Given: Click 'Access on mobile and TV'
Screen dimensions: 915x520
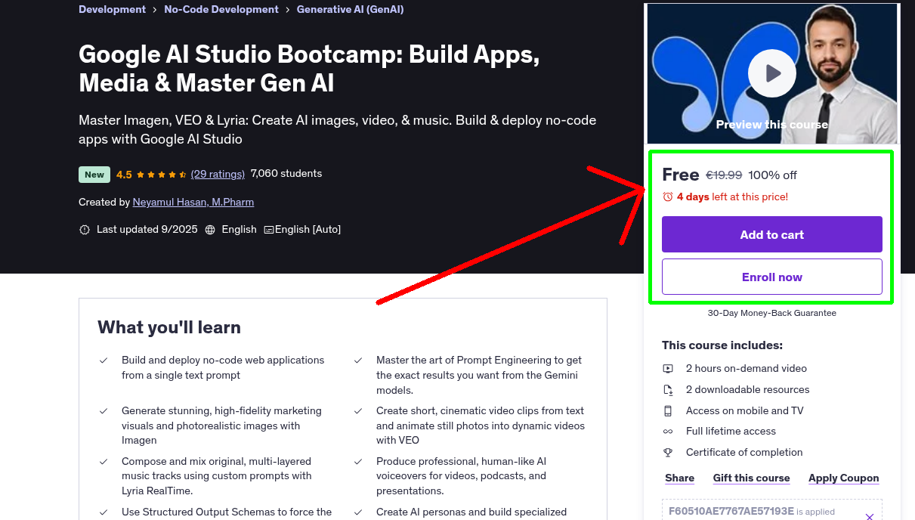Looking at the screenshot, I should coord(745,411).
